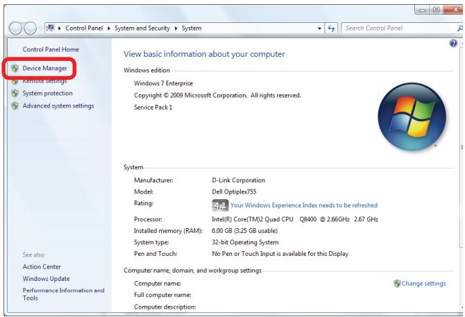
Task: Open Performance Information and Tools
Action: point(63,294)
